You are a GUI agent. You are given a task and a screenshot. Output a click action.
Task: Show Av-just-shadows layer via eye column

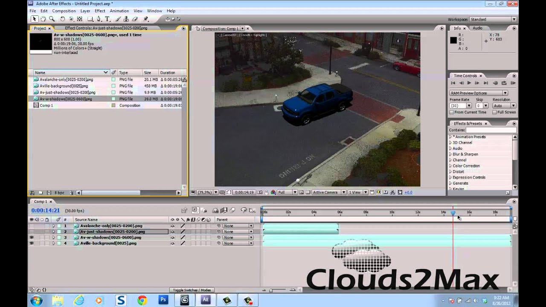tap(31, 232)
